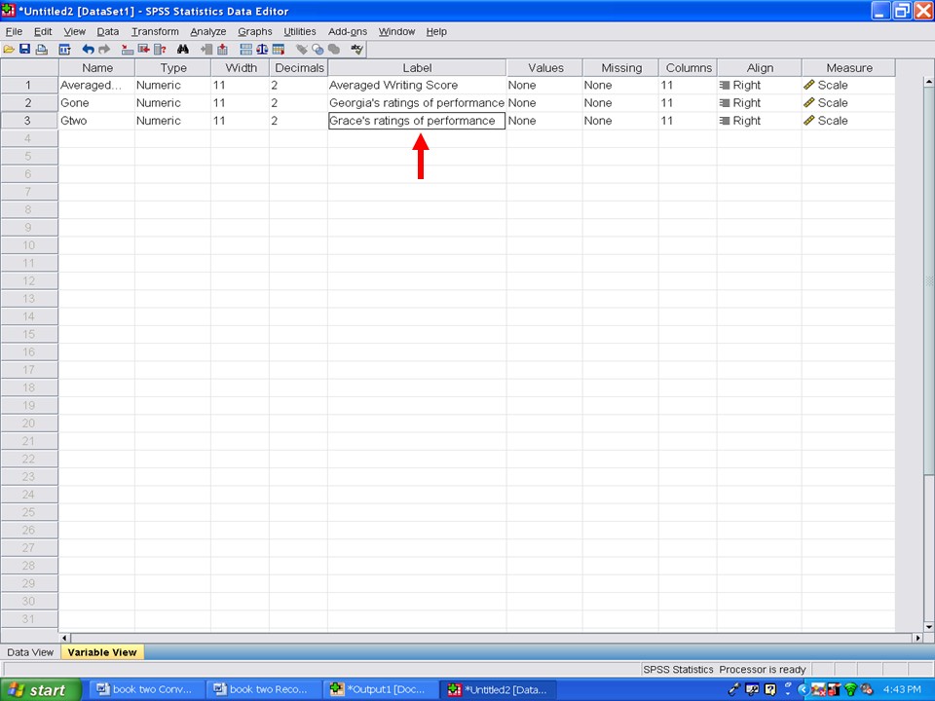Click the Type cell of the Averaged variable
This screenshot has height=701, width=935.
coord(172,86)
